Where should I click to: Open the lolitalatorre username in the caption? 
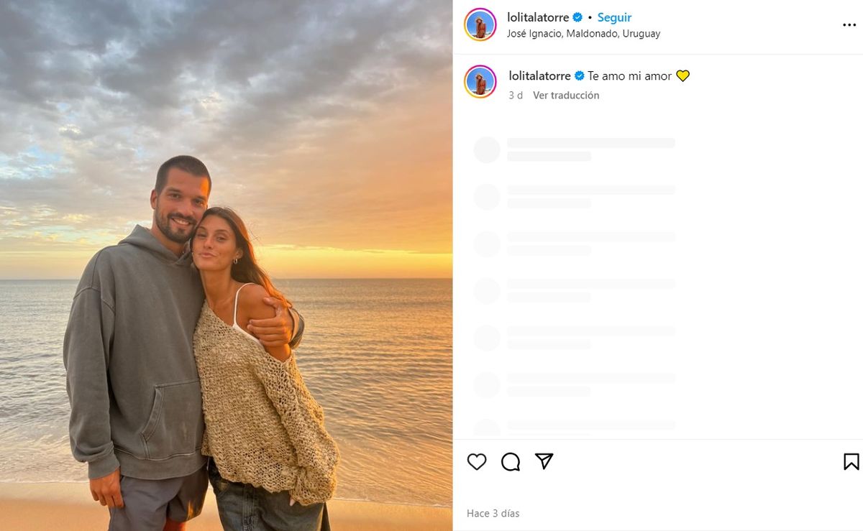(x=539, y=75)
